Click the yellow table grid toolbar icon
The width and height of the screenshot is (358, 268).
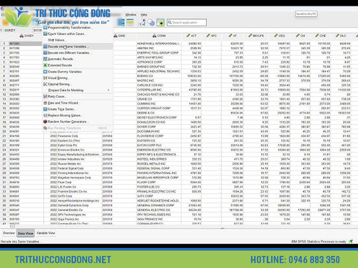[130, 22]
